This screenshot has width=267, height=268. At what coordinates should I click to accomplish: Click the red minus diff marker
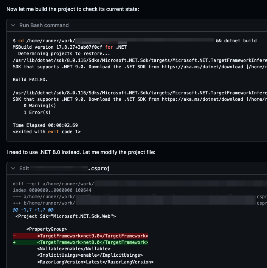(x=14, y=236)
